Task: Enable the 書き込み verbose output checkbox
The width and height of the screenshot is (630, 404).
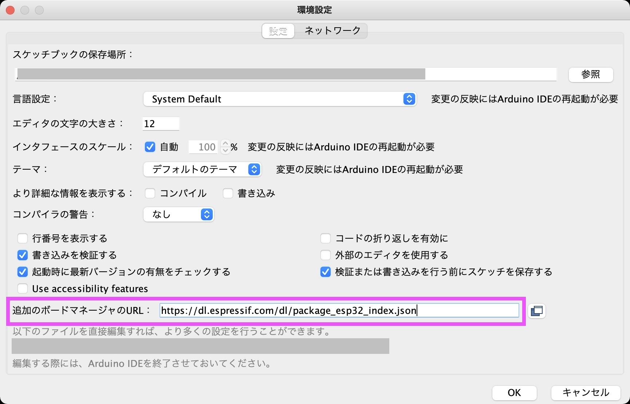Action: pyautogui.click(x=228, y=193)
